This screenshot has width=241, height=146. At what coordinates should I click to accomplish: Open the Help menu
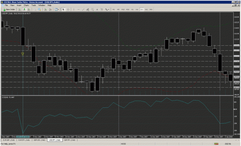(x=49, y=5)
